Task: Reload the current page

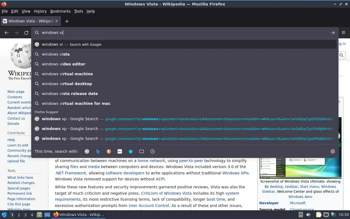Action: coord(26,33)
